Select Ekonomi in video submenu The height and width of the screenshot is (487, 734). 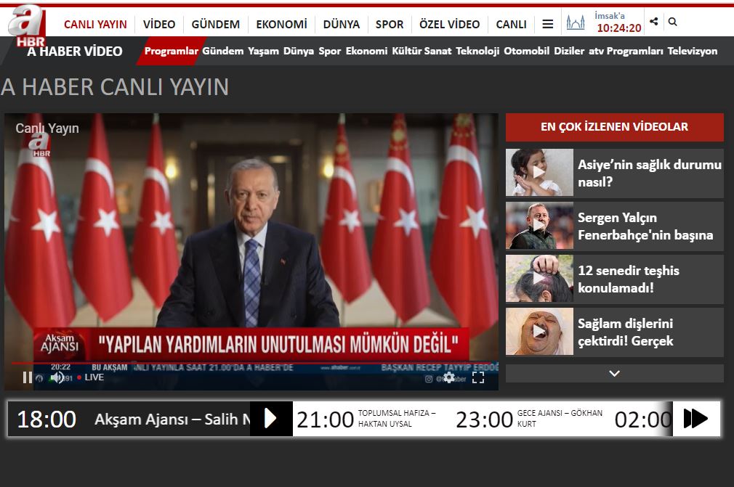pos(366,51)
